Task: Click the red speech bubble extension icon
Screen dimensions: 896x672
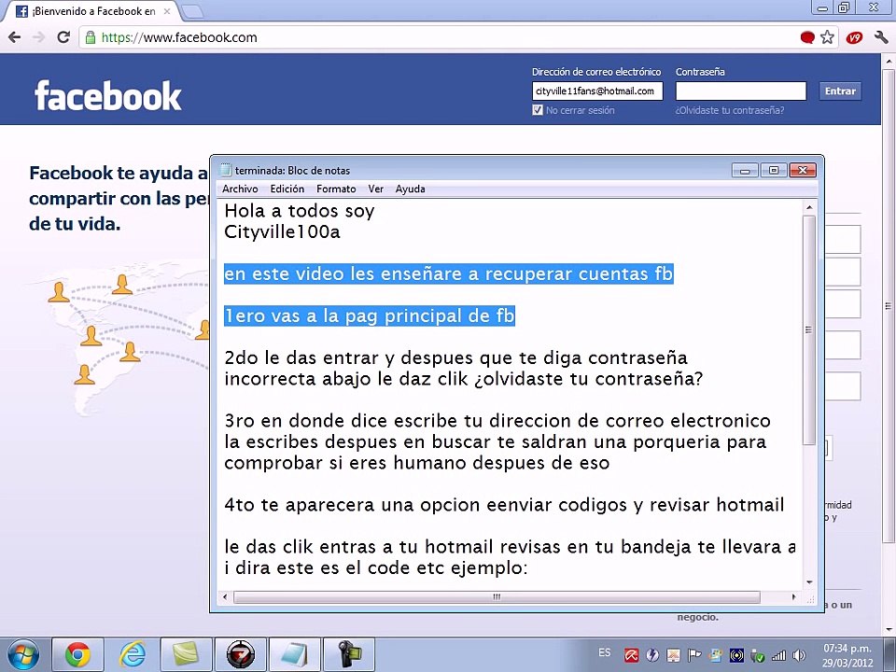Action: 806,37
